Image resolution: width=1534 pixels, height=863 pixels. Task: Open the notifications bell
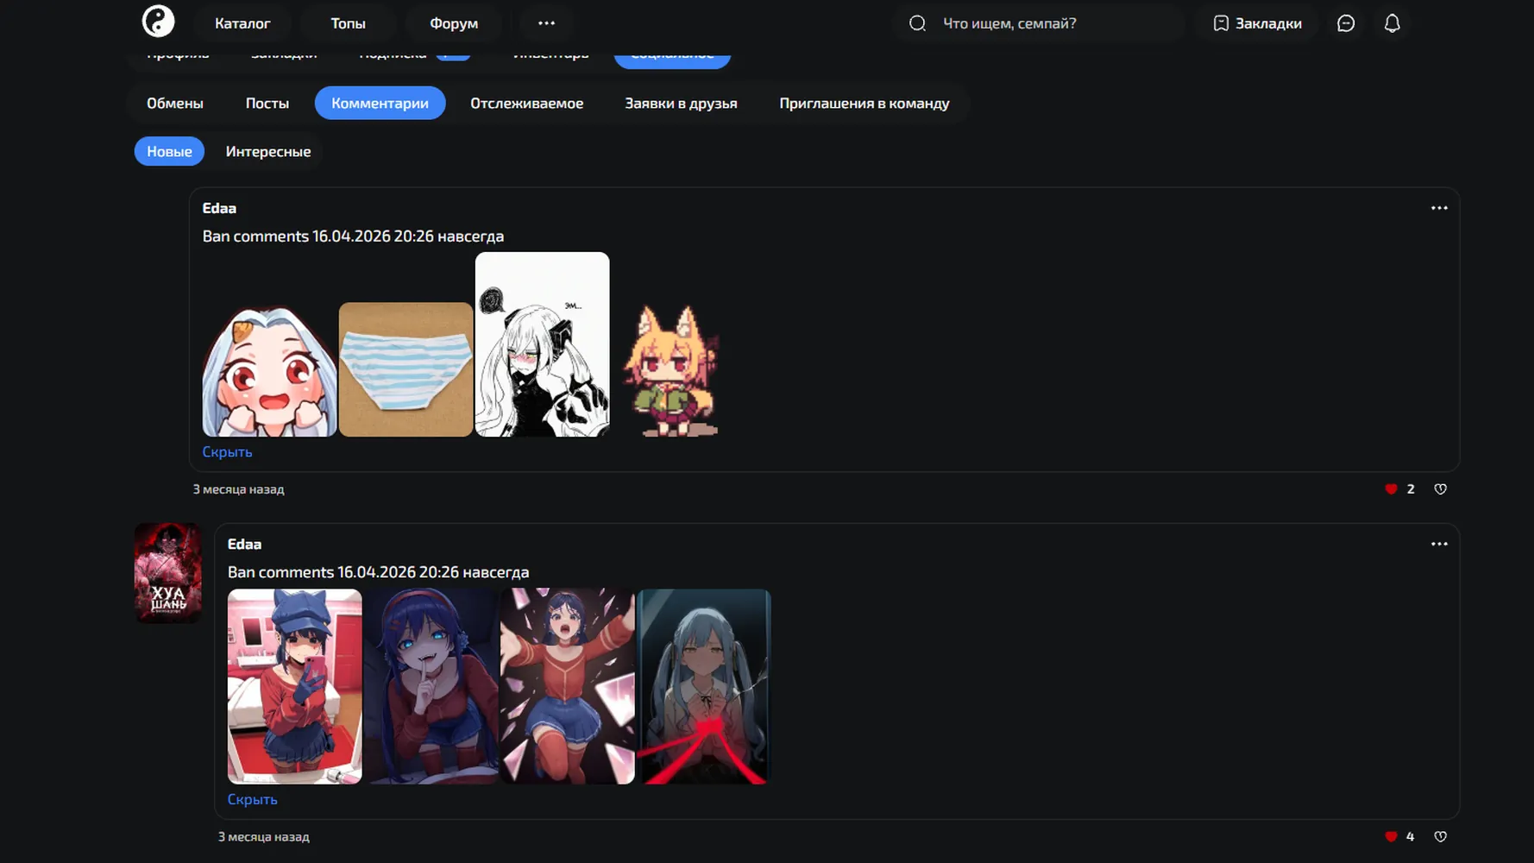(x=1392, y=23)
